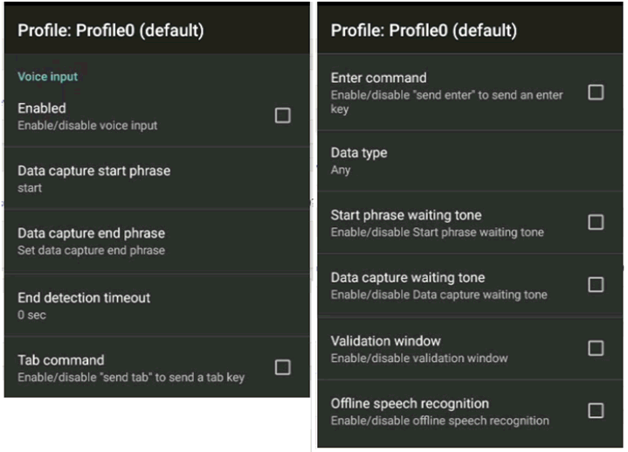This screenshot has width=628, height=452.
Task: Enable Offline speech recognition checkbox
Action: tap(596, 410)
